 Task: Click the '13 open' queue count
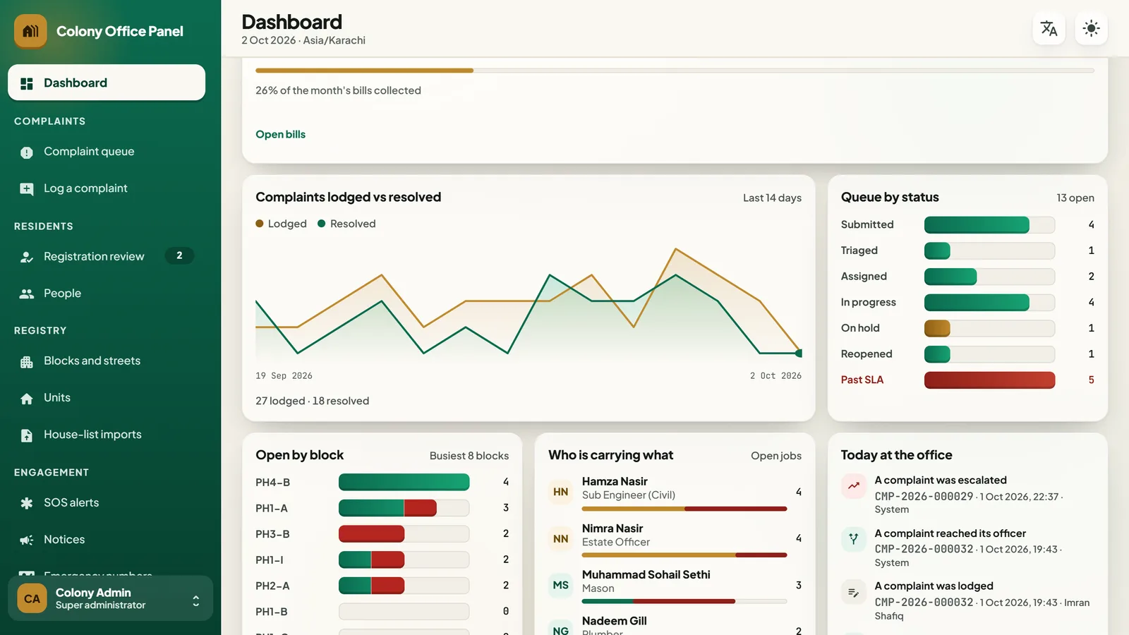(x=1075, y=198)
